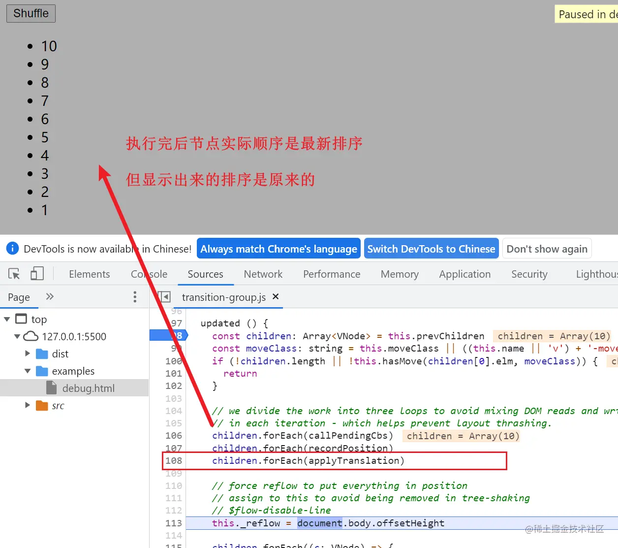Screen dimensions: 618x548
Task: Open the Network tab
Action: [x=263, y=274]
